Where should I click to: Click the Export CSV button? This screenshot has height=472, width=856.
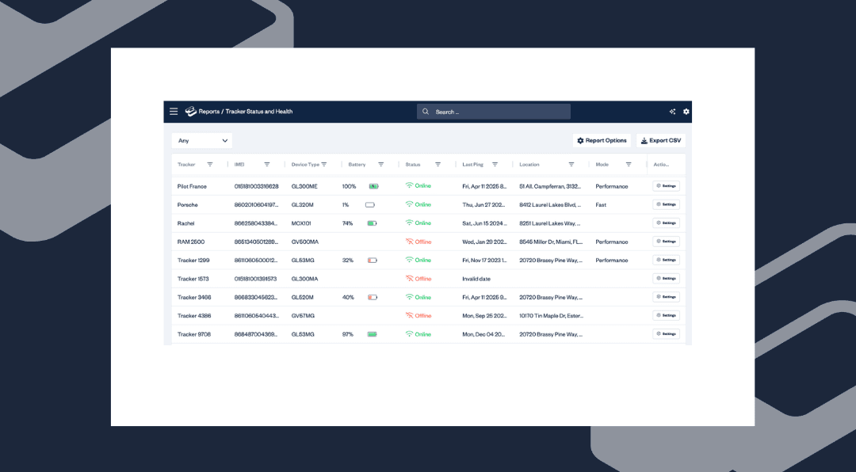coord(660,141)
